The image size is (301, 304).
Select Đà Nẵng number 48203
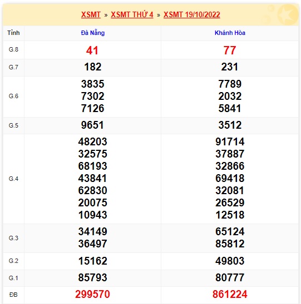(x=93, y=141)
